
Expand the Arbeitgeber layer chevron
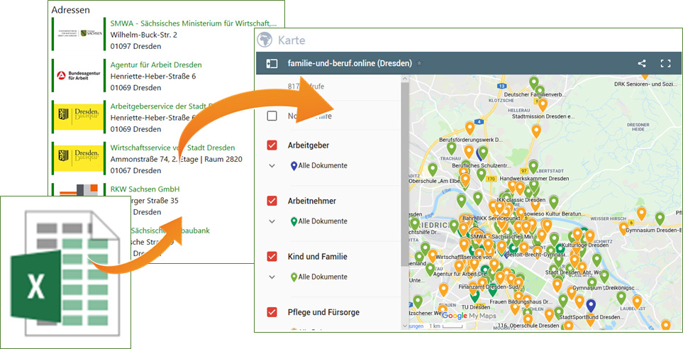[x=272, y=165]
